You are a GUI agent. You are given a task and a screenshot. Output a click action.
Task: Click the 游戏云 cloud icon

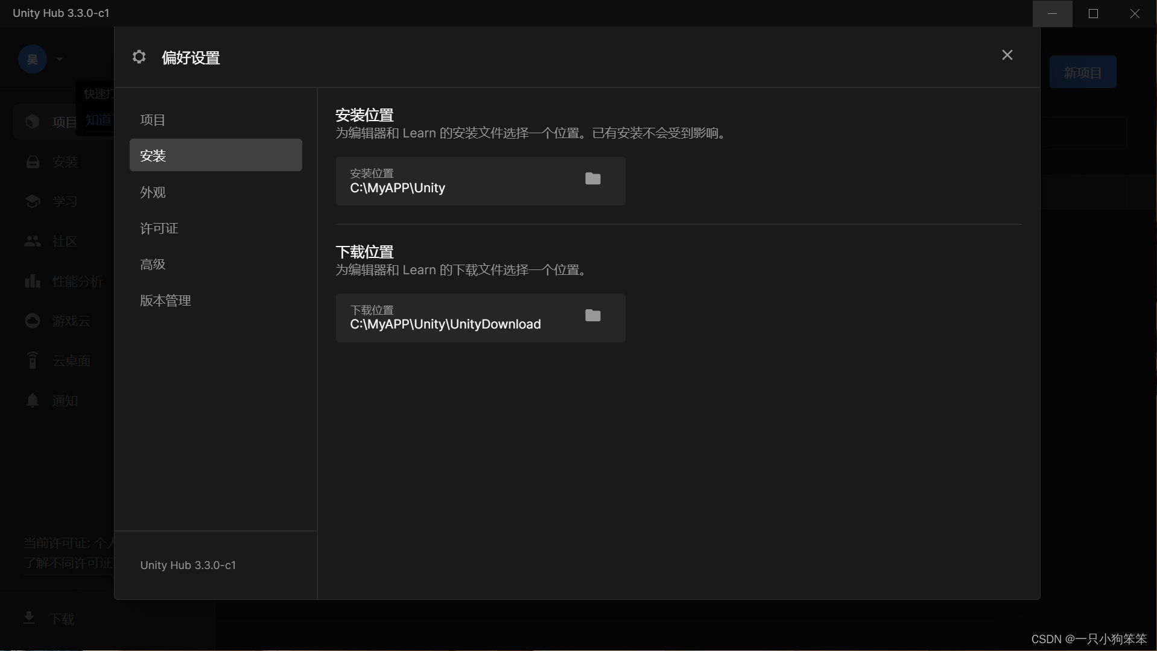pos(33,321)
